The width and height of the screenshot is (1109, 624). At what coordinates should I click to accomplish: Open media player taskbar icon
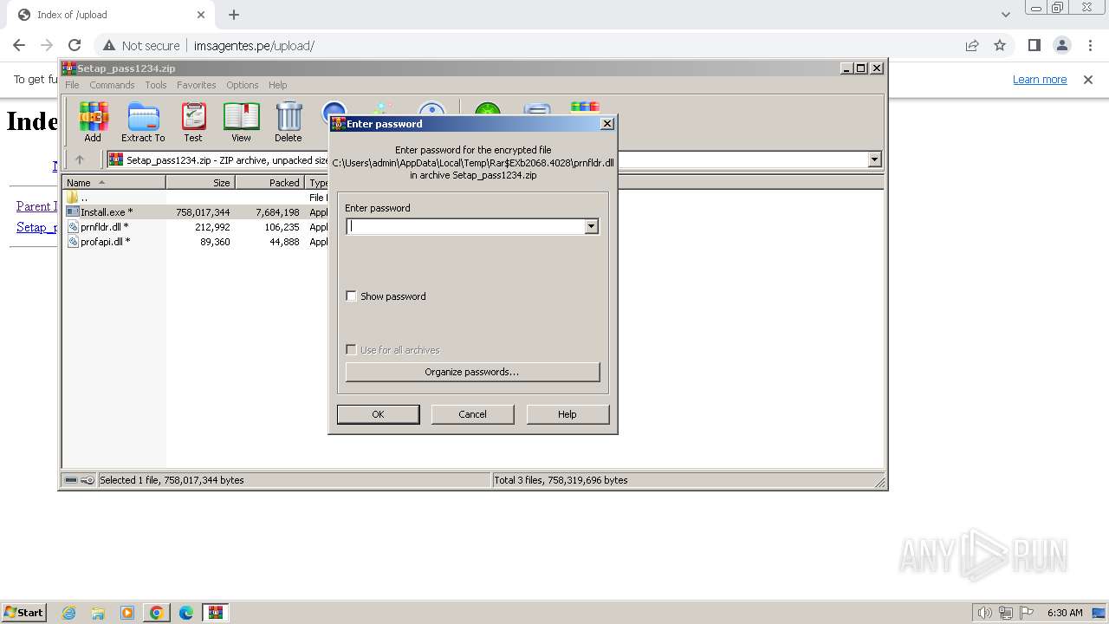click(x=127, y=613)
